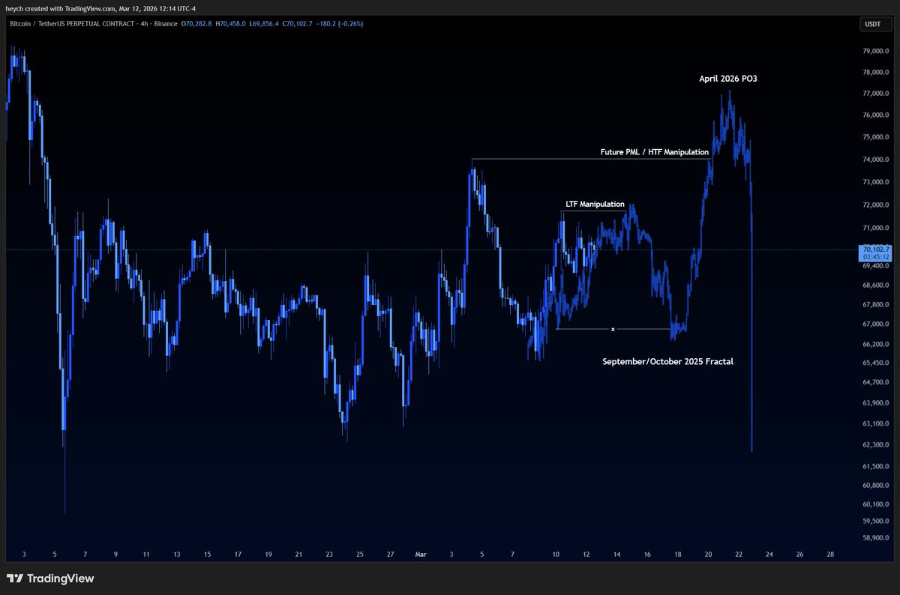Click the '18' date axis label
The image size is (900, 595).
(678, 555)
